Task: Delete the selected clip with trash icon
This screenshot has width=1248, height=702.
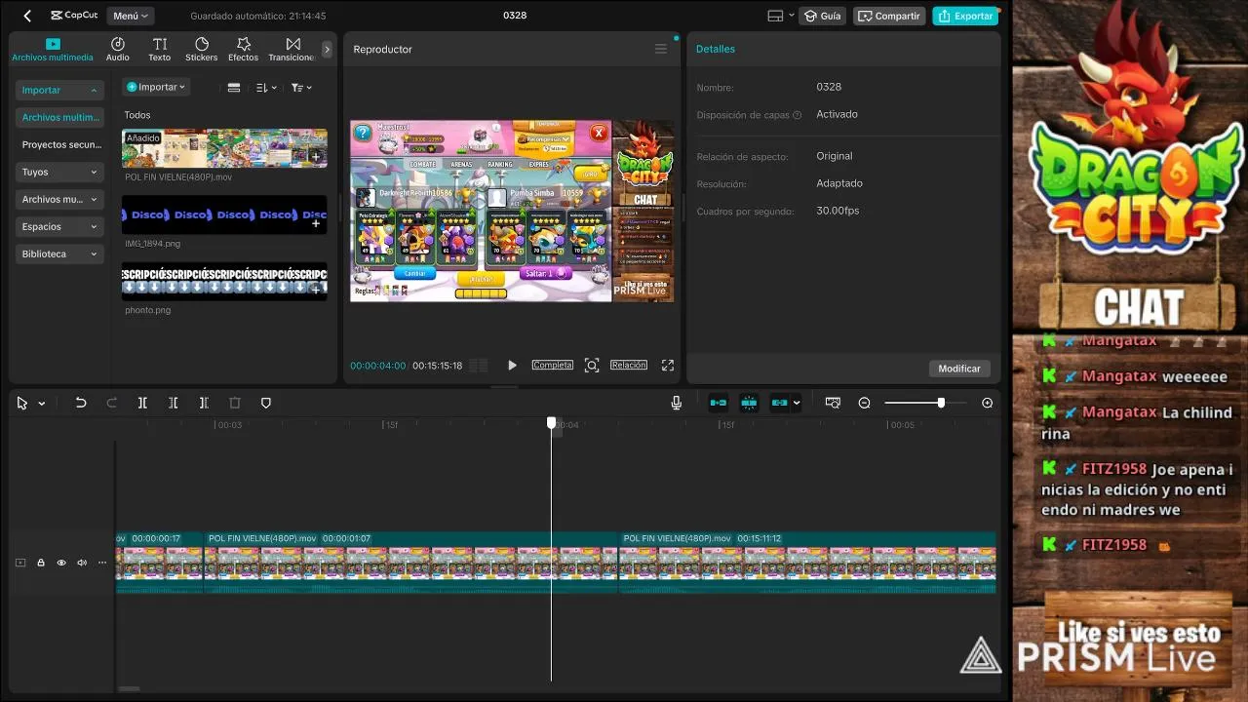Action: pos(235,403)
